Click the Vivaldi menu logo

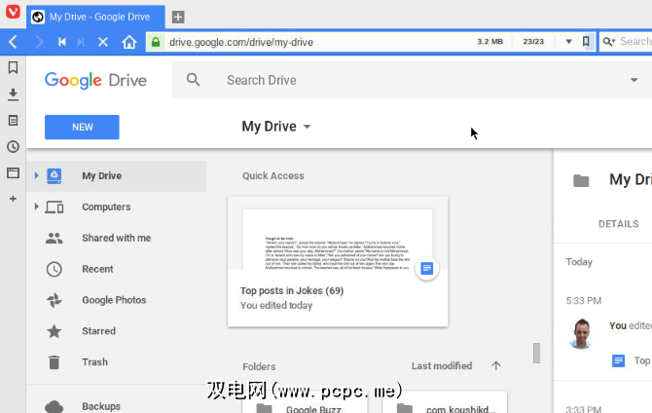(x=13, y=12)
